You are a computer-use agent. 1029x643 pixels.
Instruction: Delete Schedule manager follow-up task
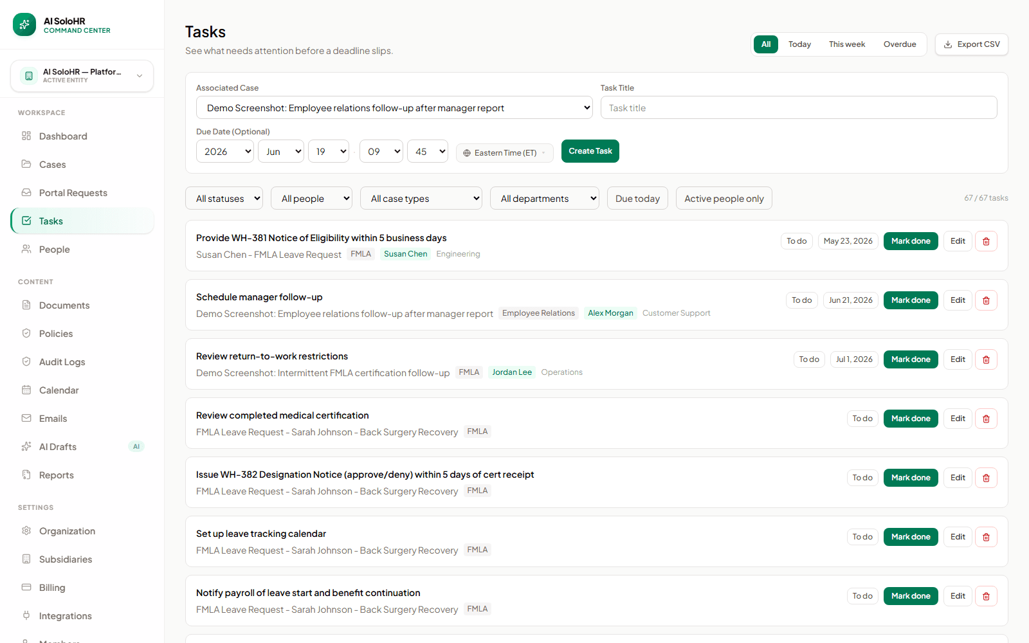point(986,300)
